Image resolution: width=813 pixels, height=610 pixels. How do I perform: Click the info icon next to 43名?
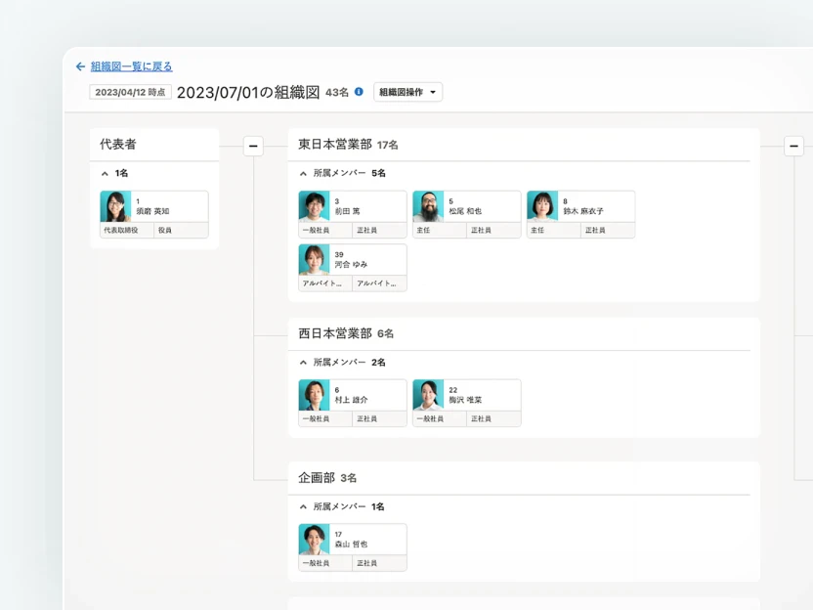[x=357, y=91]
